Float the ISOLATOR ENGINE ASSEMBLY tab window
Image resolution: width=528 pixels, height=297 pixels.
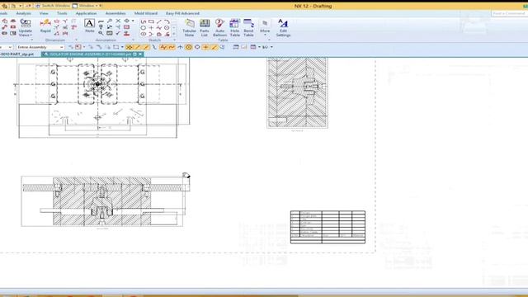coord(135,54)
